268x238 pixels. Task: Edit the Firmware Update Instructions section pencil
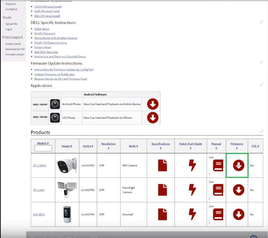point(262,63)
